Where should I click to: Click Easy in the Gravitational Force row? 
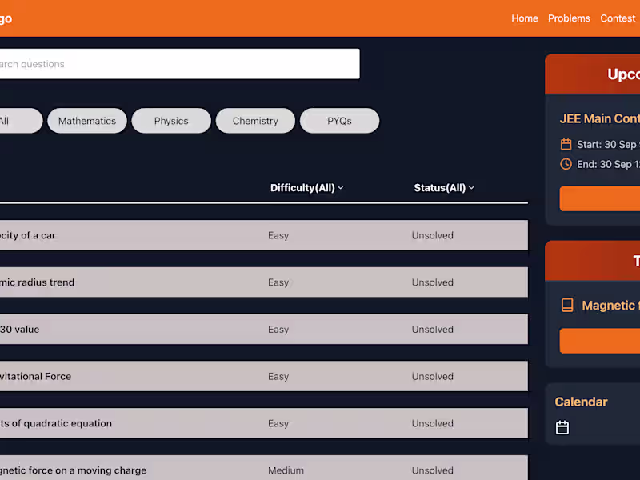[x=278, y=376]
